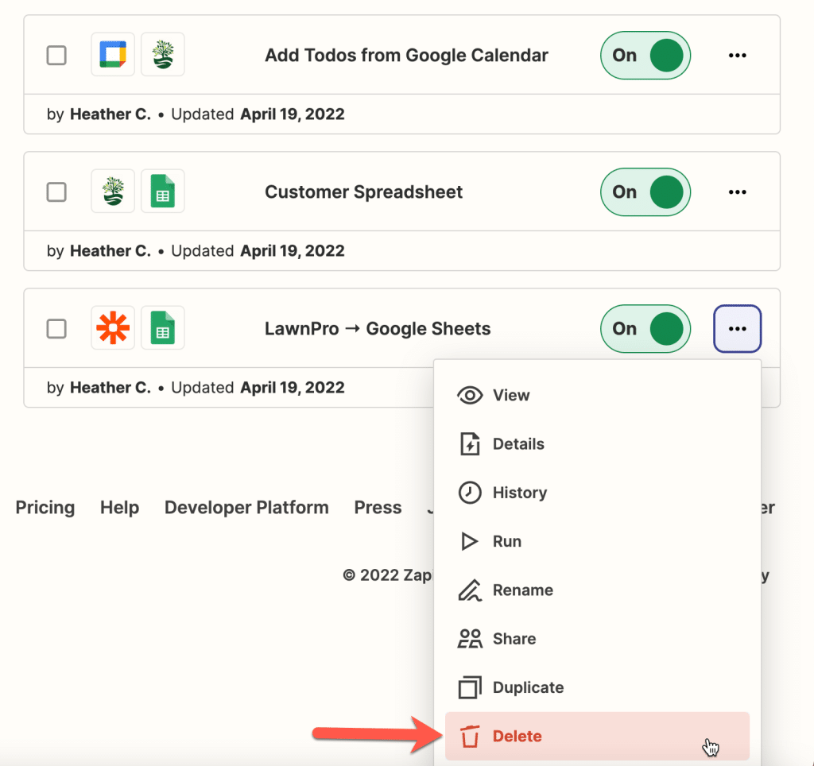
Task: Click Heather C. under Add Todos Zap
Action: coord(110,114)
